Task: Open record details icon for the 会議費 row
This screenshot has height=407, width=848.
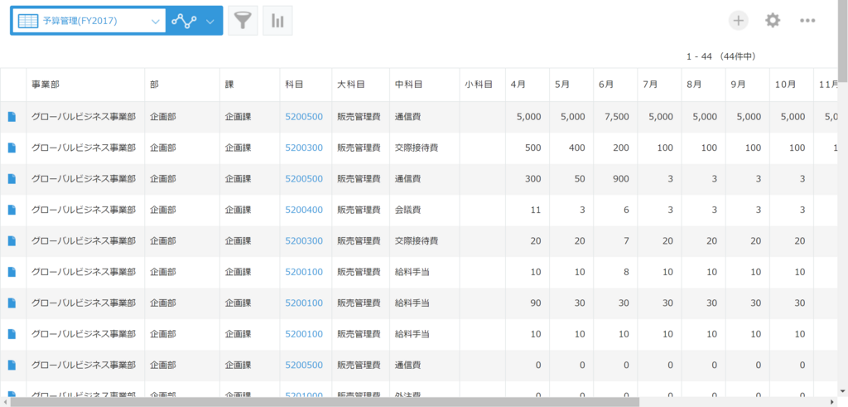Action: (12, 210)
